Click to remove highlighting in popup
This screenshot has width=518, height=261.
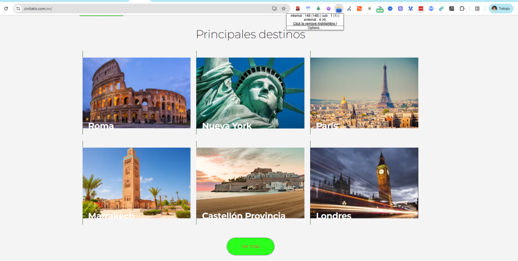tap(315, 24)
